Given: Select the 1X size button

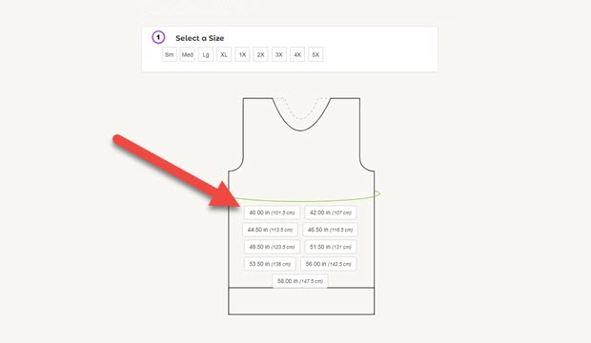Looking at the screenshot, I should (242, 54).
